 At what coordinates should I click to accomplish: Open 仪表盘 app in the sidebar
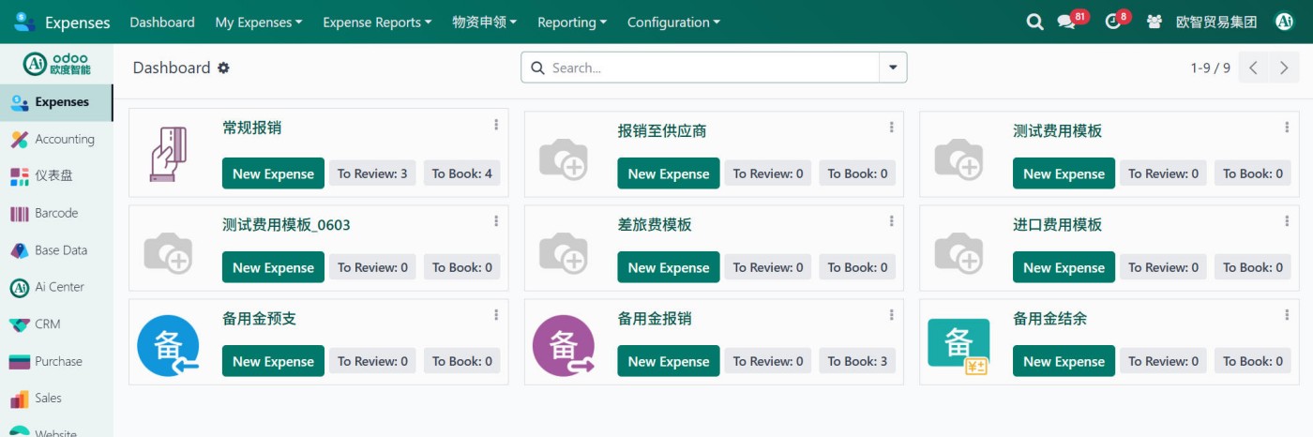(x=56, y=175)
